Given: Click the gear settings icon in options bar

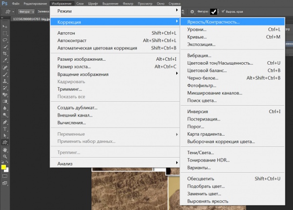Looking at the screenshot, I should click(x=192, y=11).
